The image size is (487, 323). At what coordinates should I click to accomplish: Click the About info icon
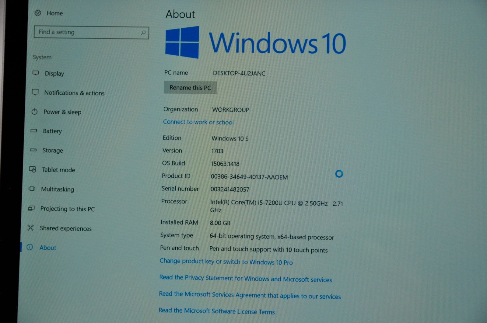30,247
